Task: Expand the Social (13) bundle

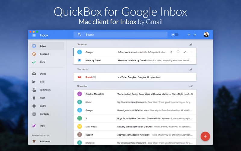Action: [135, 77]
